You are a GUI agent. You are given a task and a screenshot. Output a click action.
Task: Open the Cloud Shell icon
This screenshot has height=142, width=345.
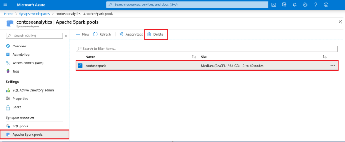[x=274, y=5]
